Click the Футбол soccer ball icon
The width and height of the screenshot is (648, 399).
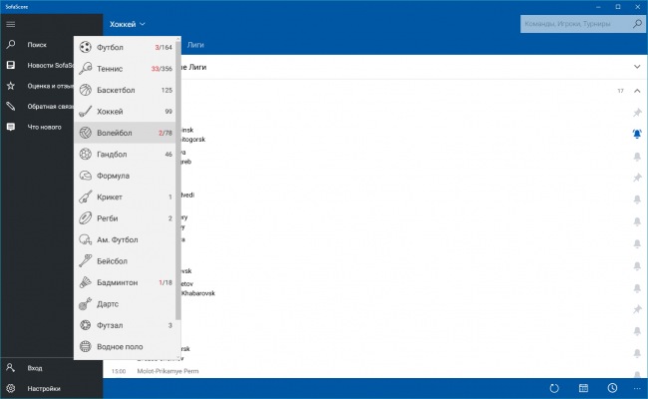coord(85,47)
